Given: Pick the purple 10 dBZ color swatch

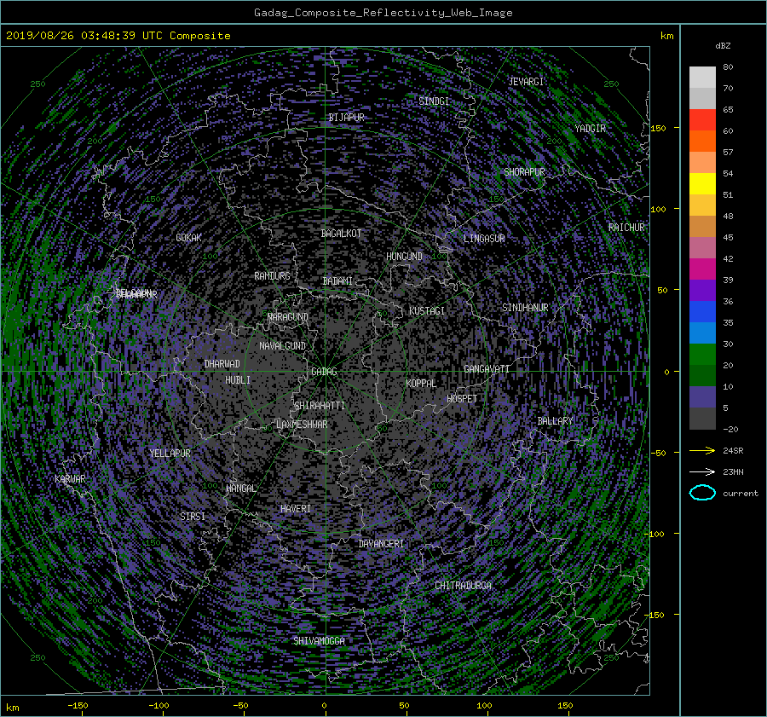Looking at the screenshot, I should [x=702, y=396].
